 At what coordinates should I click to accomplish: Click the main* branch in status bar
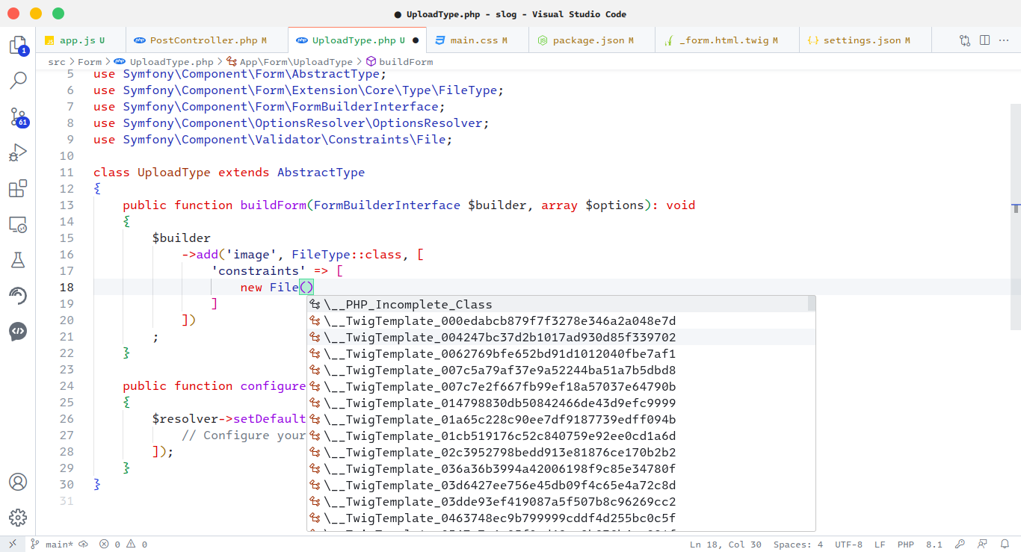[58, 545]
